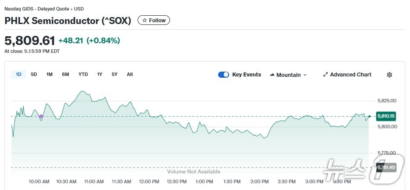
Task: Click the purple key event marker on chart
Action: (41, 117)
